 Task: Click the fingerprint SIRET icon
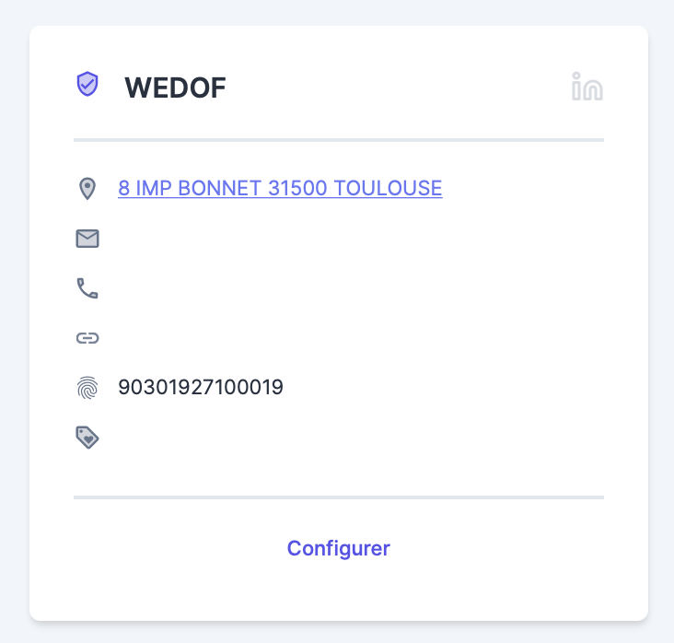point(87,388)
